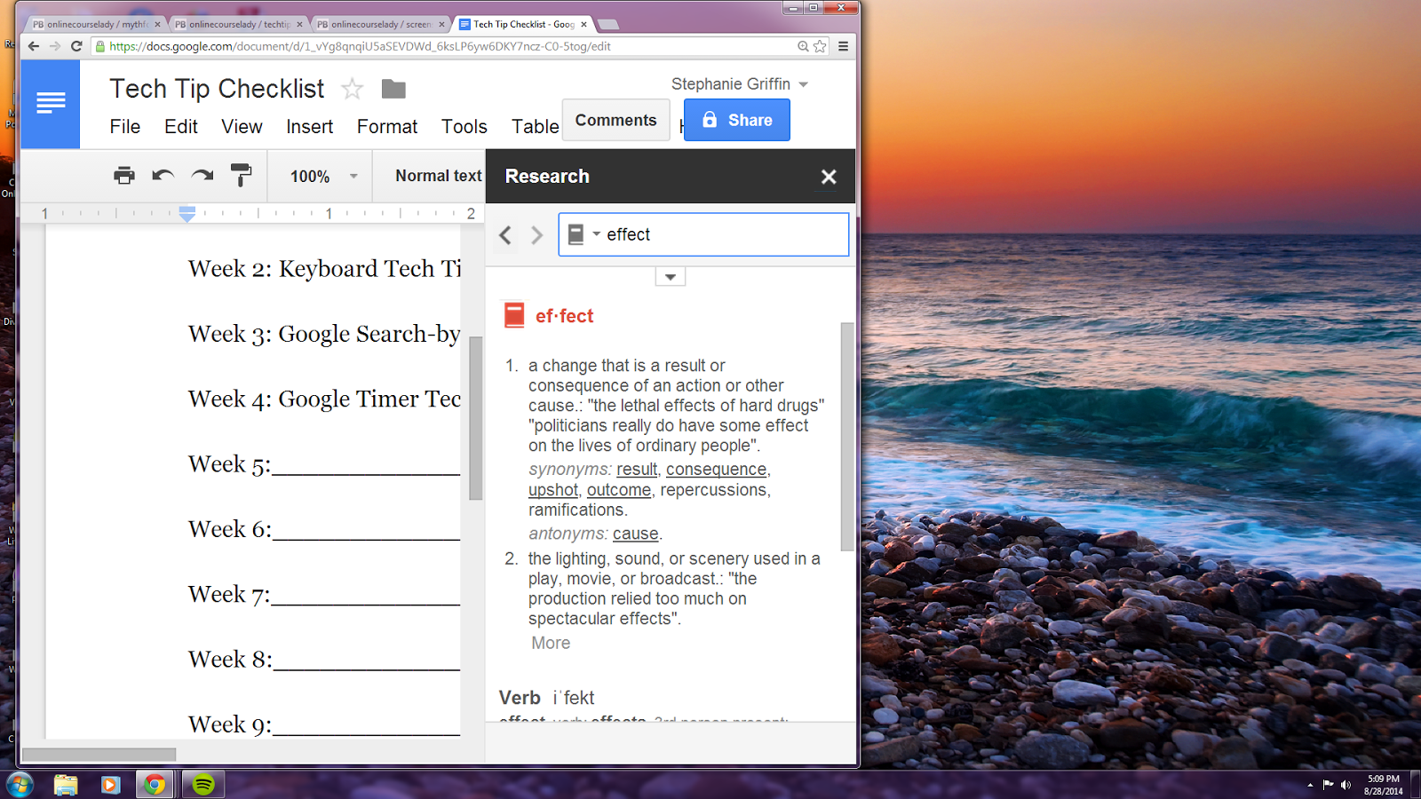1421x799 pixels.
Task: Reload the page in Chrome
Action: click(76, 46)
